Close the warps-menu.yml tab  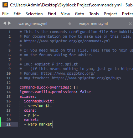point(130,24)
